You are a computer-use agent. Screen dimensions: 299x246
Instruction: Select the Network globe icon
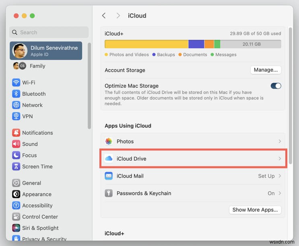[x=16, y=105]
